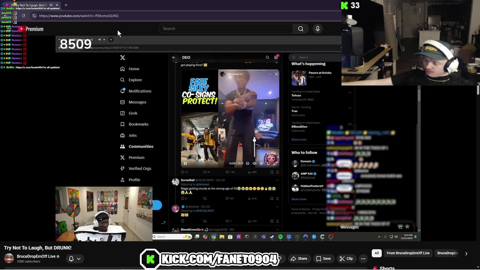Toggle captions on the tweet video

tap(247, 163)
